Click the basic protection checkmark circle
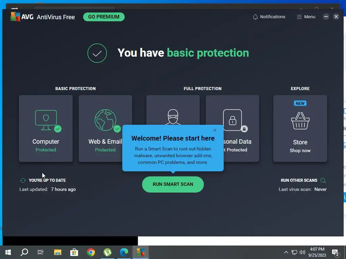The image size is (346, 259). pyautogui.click(x=97, y=53)
